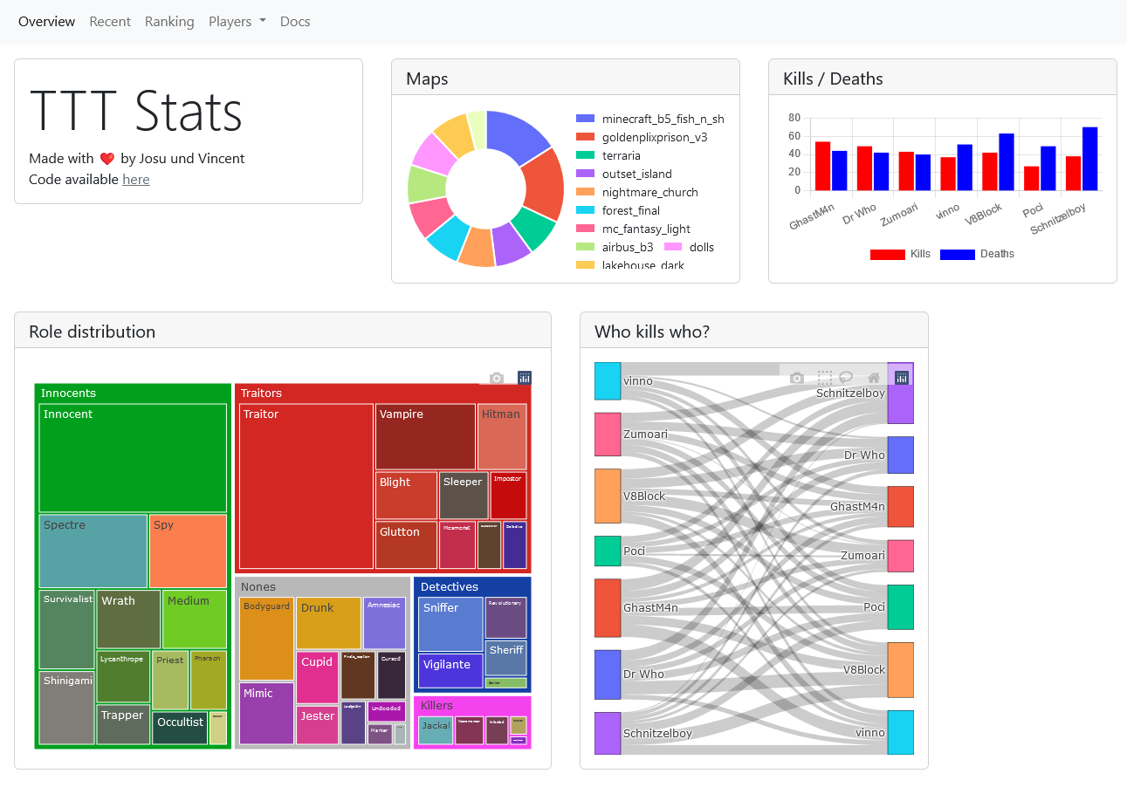This screenshot has height=794, width=1127.
Task: Toggle mc_fantasy_light in Maps legend
Action: pos(633,229)
